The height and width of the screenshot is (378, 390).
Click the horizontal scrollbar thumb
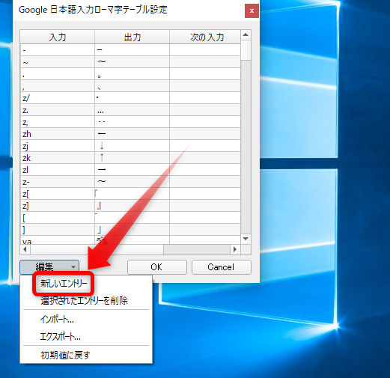[x=97, y=249]
